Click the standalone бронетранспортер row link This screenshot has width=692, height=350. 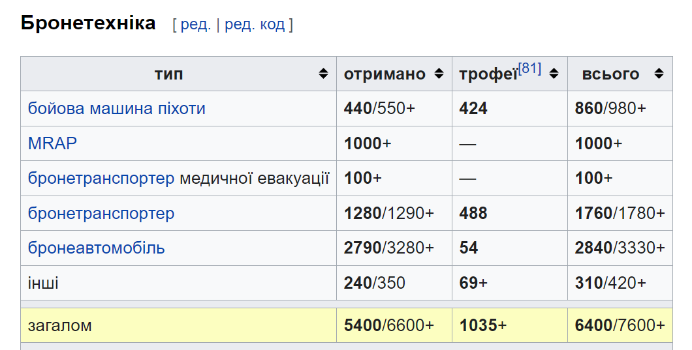(x=101, y=213)
